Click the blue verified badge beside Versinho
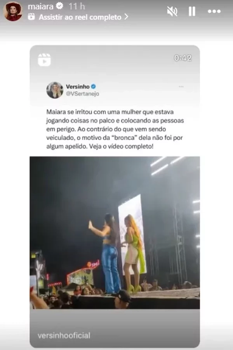Screen dimensions: 233x350 pyautogui.click(x=94, y=86)
